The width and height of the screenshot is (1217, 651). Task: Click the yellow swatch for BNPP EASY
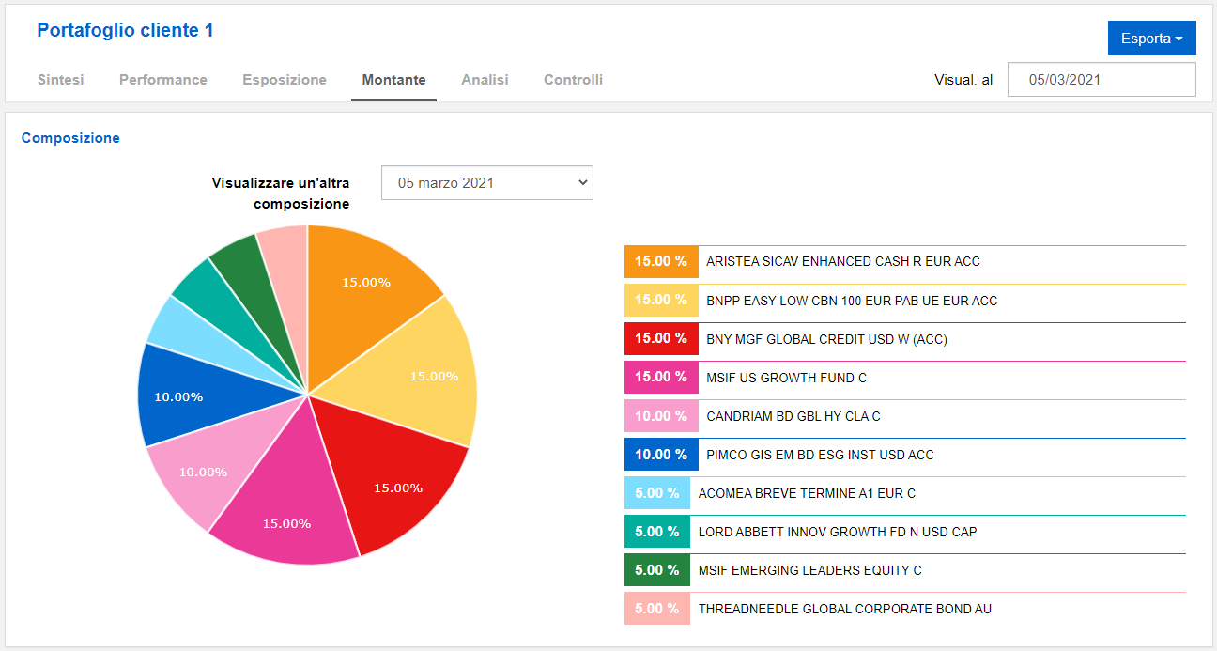point(661,300)
